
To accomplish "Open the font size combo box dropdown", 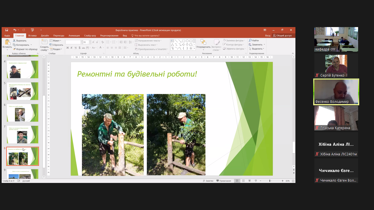I will (89, 42).
